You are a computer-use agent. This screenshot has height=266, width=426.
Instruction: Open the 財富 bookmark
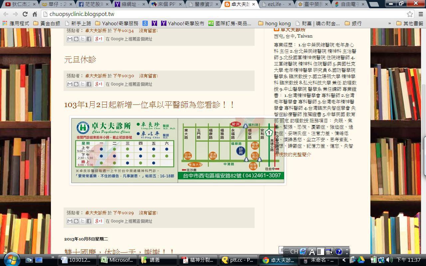pos(318,23)
